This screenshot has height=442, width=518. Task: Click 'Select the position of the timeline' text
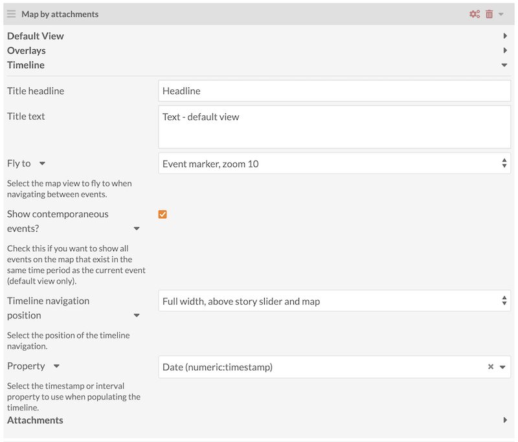(69, 340)
